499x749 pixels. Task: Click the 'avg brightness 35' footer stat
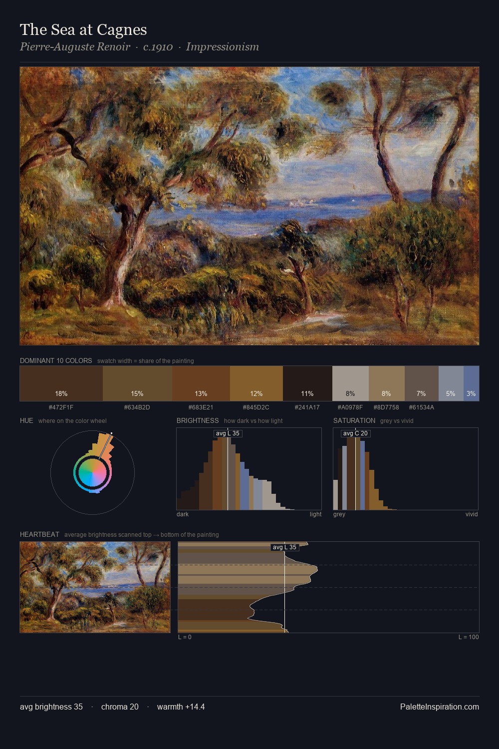pyautogui.click(x=51, y=707)
